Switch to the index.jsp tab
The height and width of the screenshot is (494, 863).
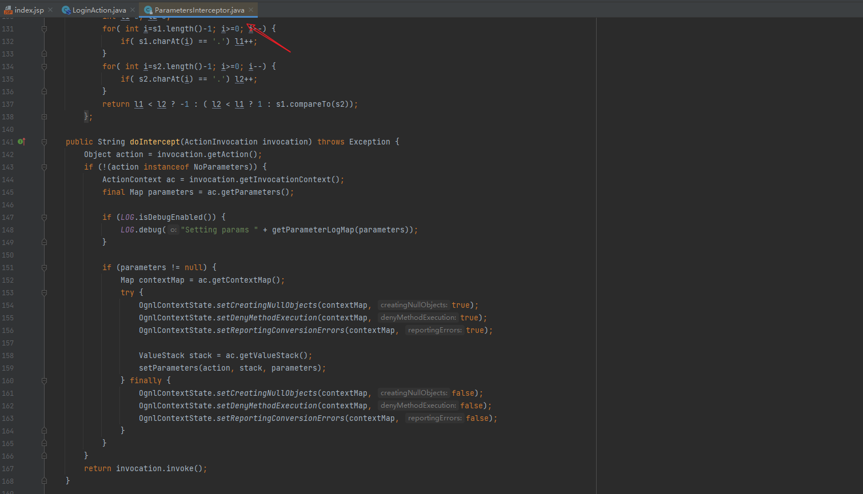click(x=29, y=10)
